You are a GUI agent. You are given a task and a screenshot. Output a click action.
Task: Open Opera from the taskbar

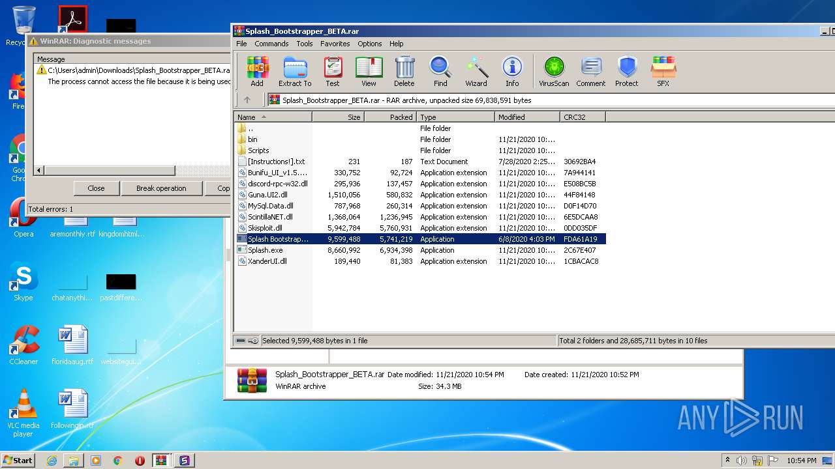tap(140, 461)
